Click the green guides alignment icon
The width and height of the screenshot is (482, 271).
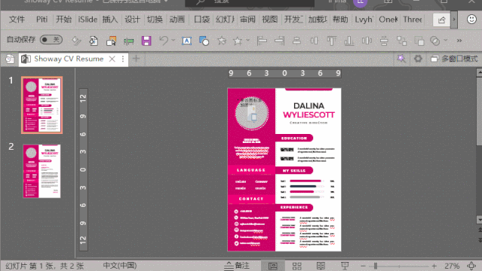[128, 41]
